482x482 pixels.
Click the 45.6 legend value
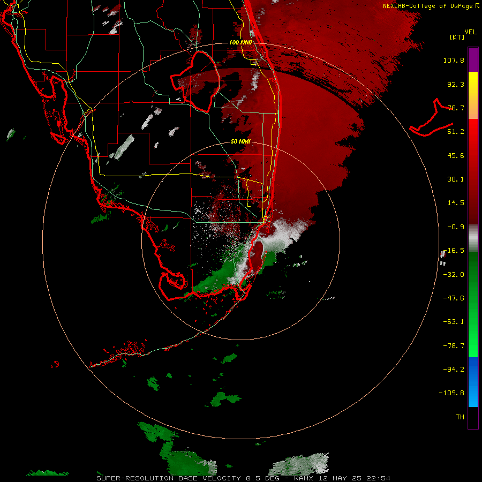click(x=456, y=155)
